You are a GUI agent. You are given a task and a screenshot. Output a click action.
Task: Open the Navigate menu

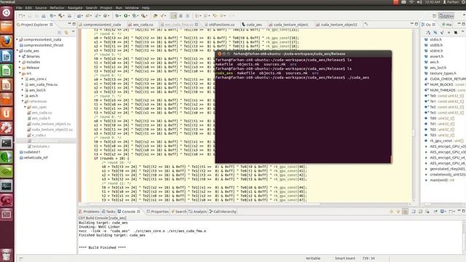pyautogui.click(x=75, y=8)
